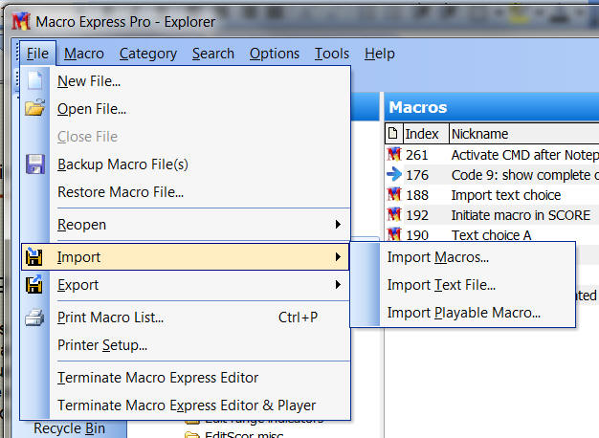
Task: Click index number 176
Action: click(x=417, y=175)
